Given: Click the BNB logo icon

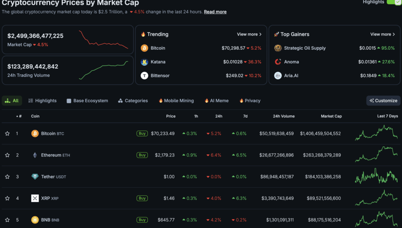Looking at the screenshot, I should 35,220.
